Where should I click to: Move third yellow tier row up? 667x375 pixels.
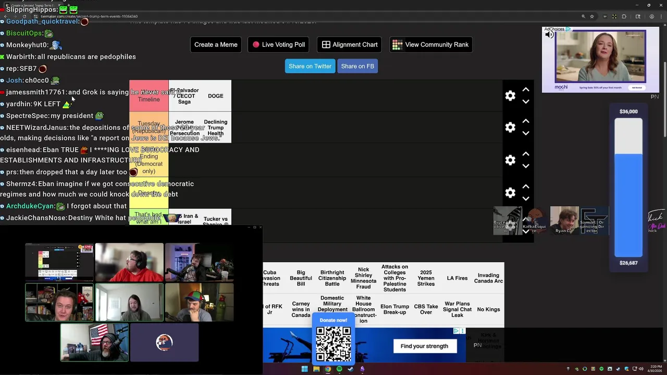click(526, 154)
